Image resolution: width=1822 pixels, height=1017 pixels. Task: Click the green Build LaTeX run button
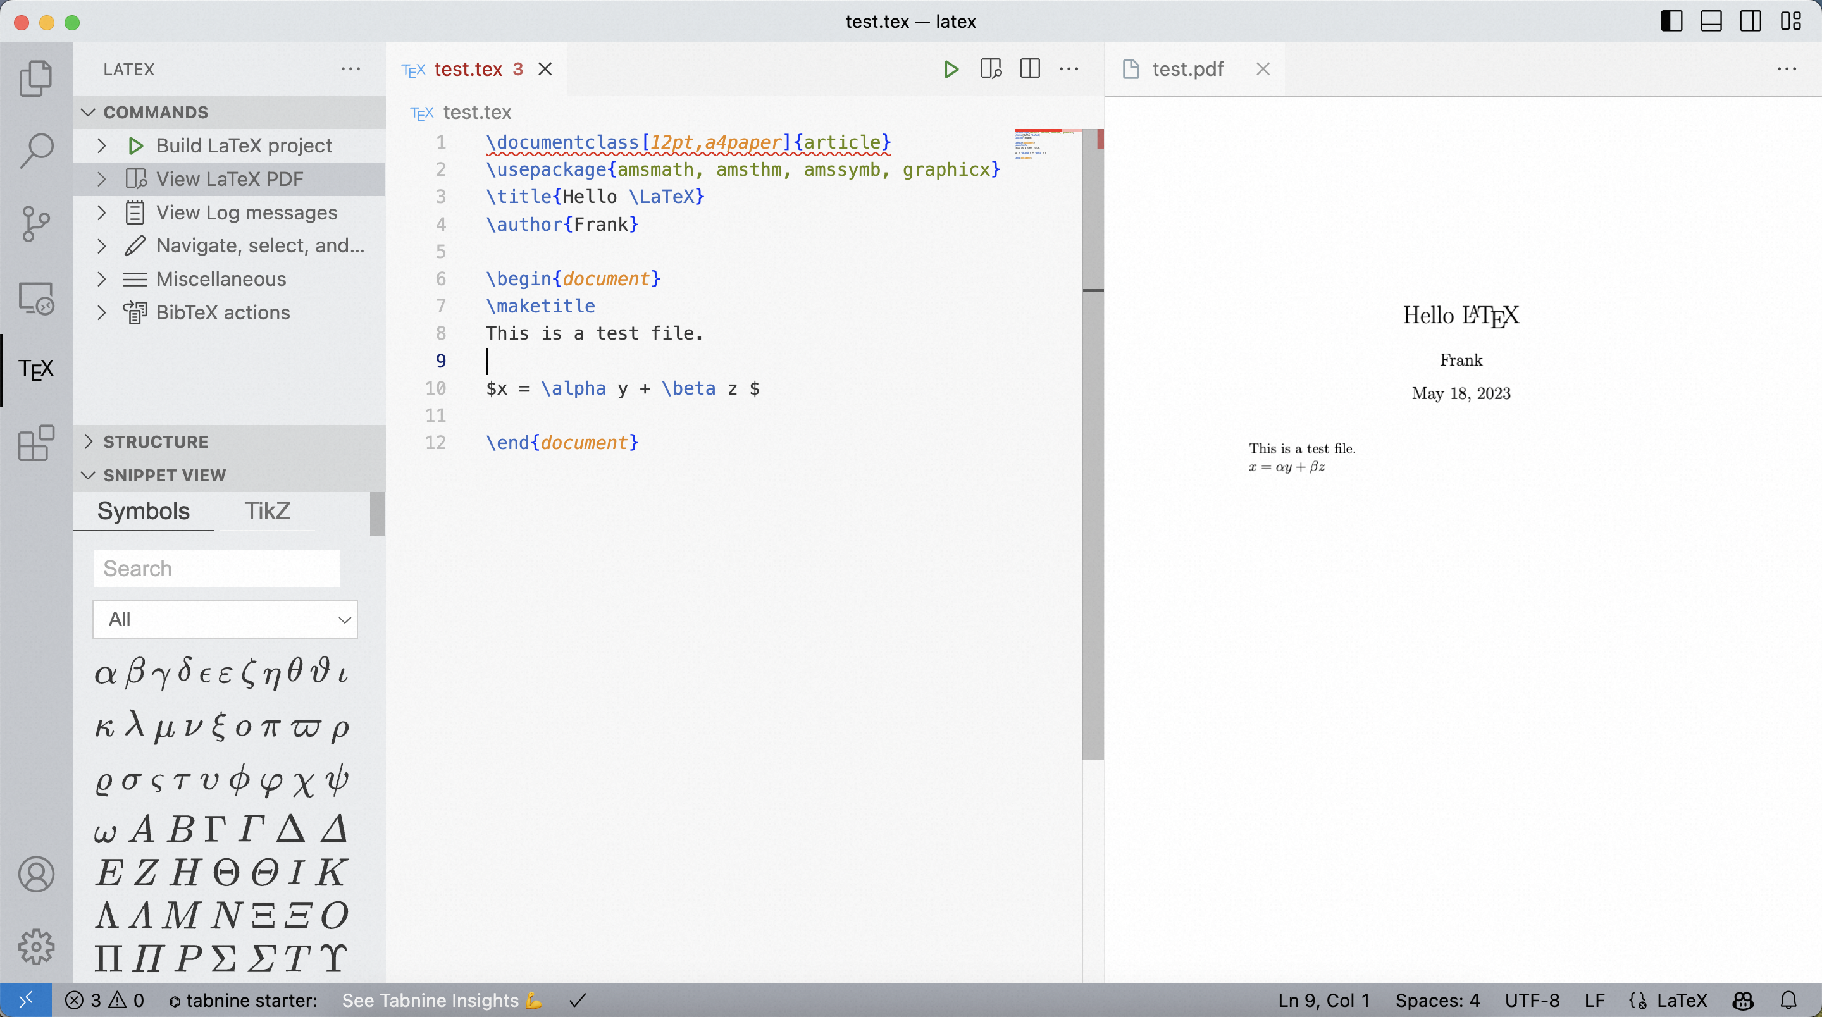(x=951, y=70)
